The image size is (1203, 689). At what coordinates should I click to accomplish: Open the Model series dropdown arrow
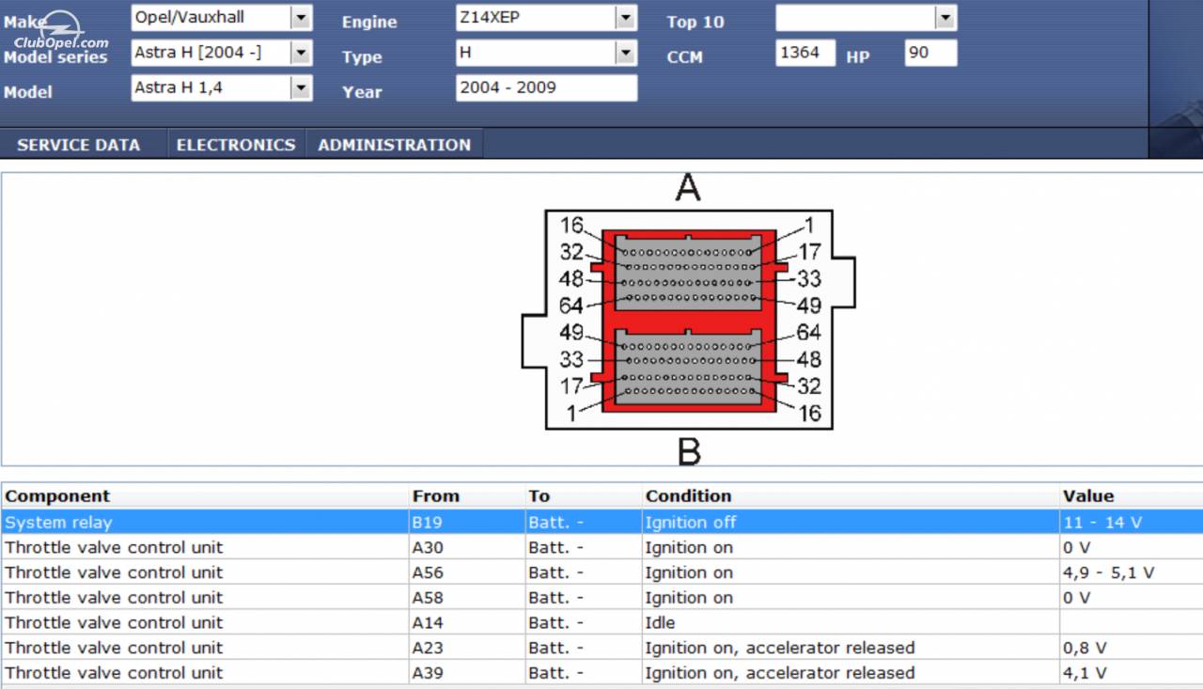pyautogui.click(x=301, y=53)
